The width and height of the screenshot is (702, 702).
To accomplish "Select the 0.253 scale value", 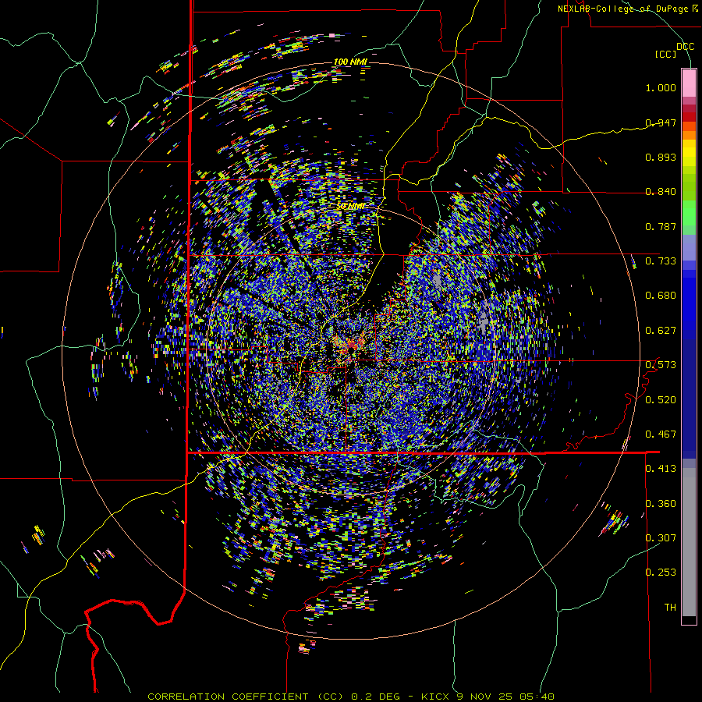I will pyautogui.click(x=661, y=573).
